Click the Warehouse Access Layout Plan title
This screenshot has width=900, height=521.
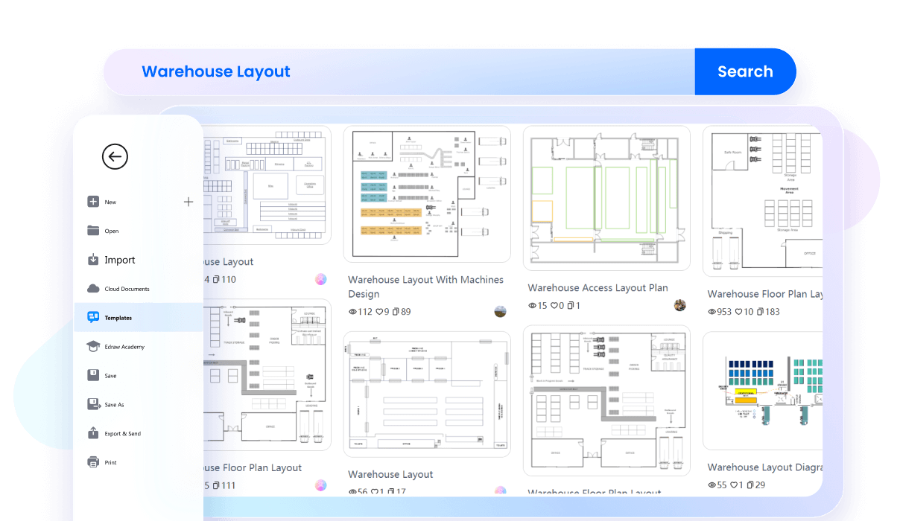(x=598, y=288)
